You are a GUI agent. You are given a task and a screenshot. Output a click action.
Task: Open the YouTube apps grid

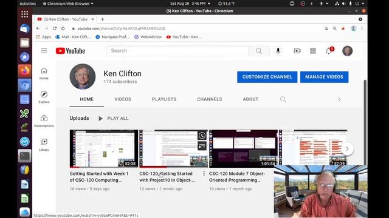313,51
